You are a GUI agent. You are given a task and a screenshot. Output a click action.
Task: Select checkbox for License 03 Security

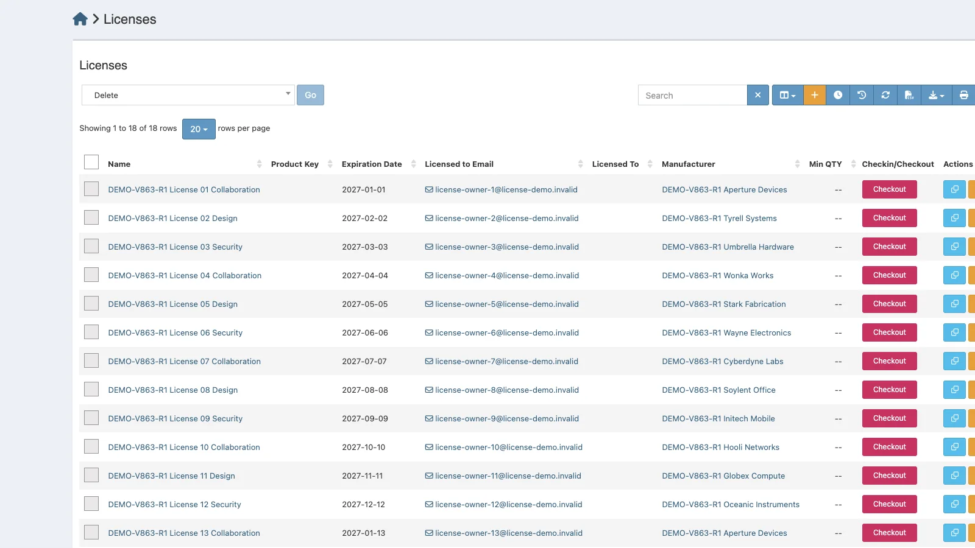pyautogui.click(x=91, y=246)
